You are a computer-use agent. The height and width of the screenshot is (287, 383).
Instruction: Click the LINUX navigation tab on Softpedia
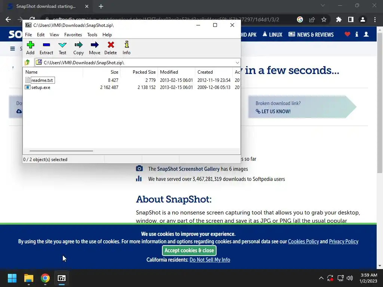click(272, 34)
